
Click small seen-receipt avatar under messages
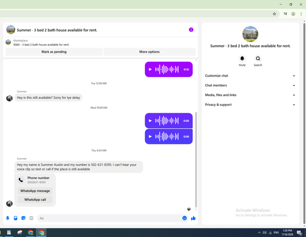(x=189, y=209)
